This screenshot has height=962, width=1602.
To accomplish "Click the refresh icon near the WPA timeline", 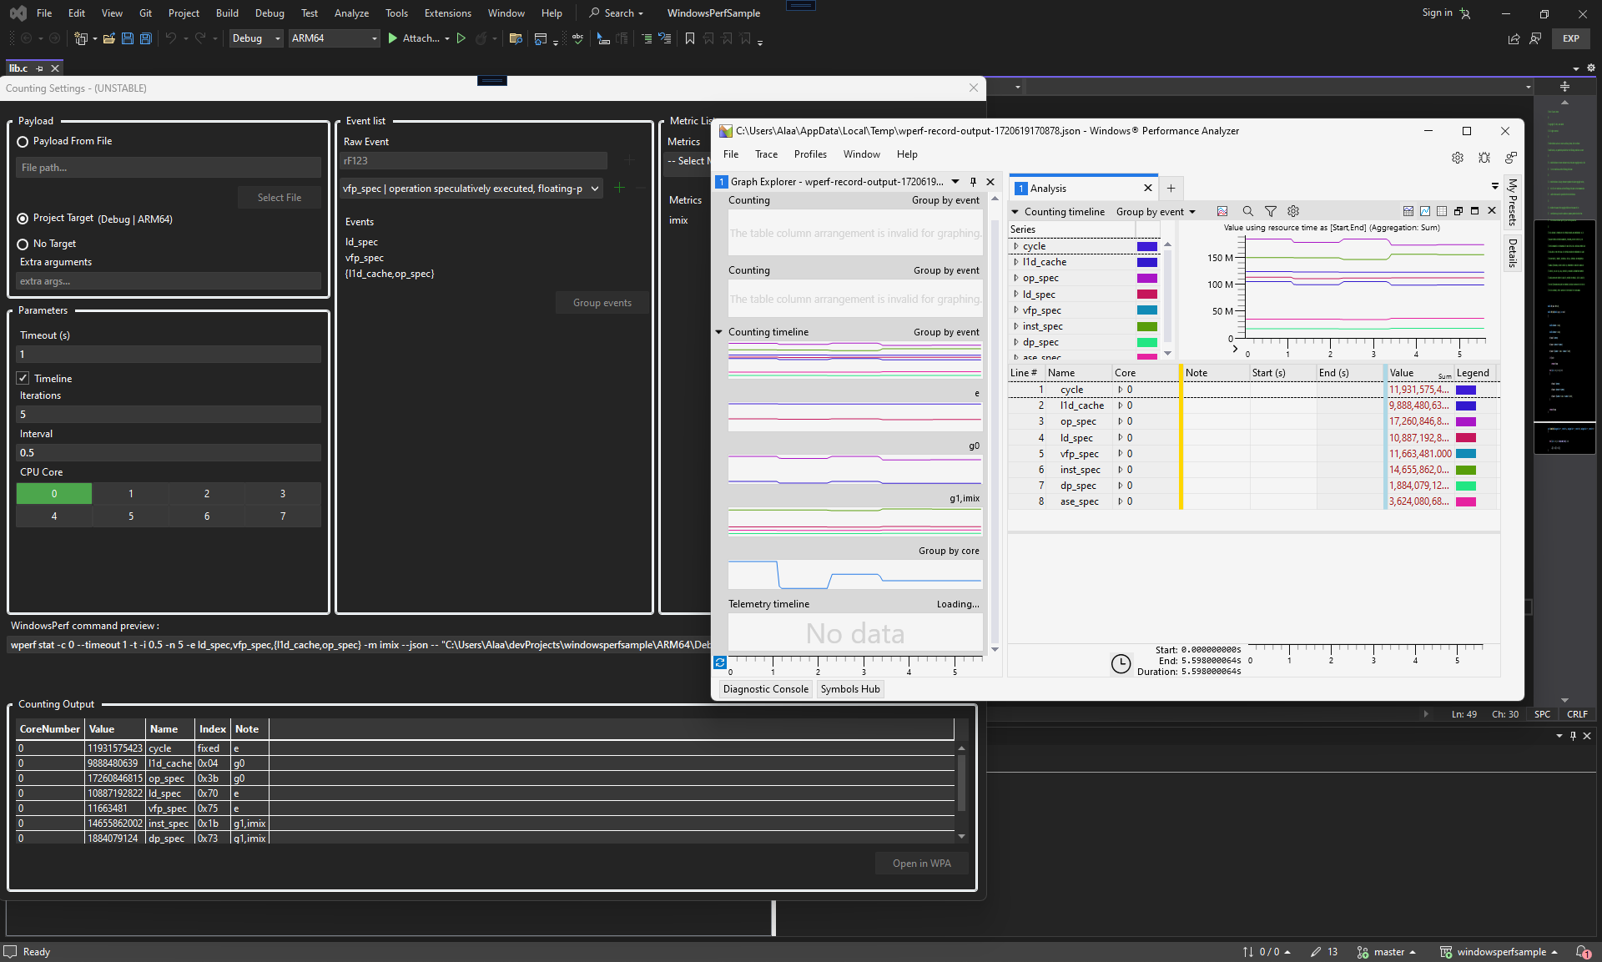I will [719, 662].
